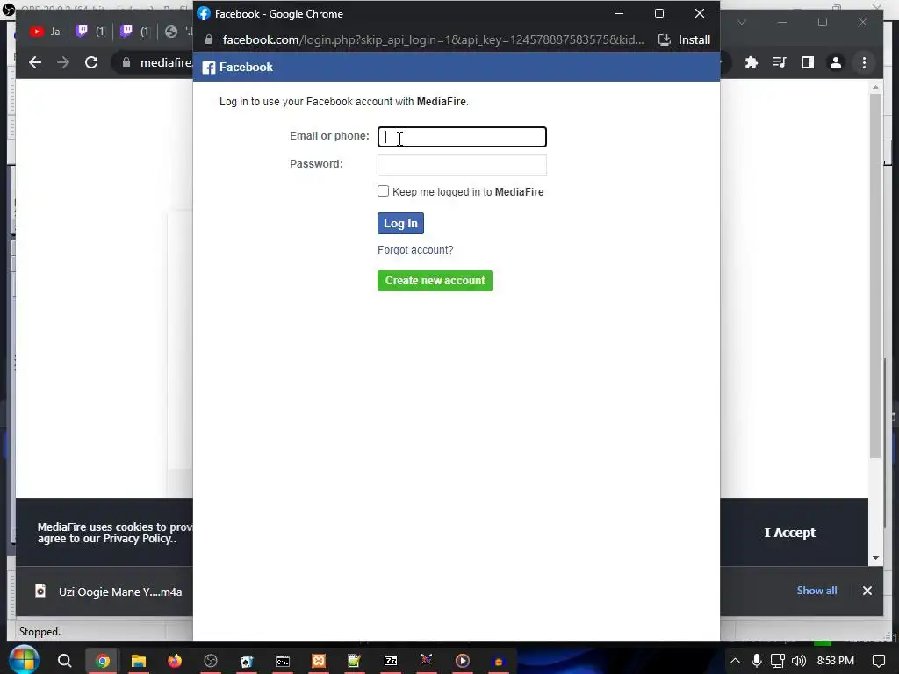Image resolution: width=899 pixels, height=674 pixels.
Task: Open the Chrome profile avatar
Action: point(836,62)
